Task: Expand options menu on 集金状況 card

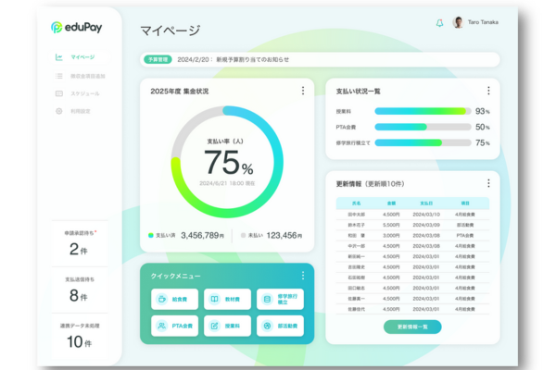Action: click(302, 91)
